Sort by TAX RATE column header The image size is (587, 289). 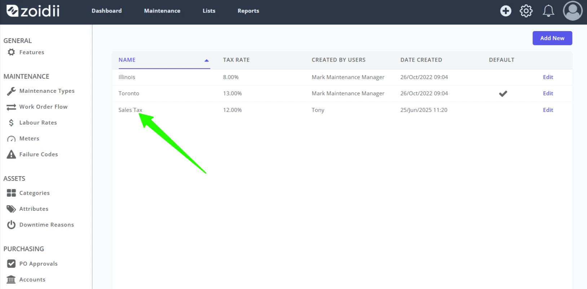[236, 60]
